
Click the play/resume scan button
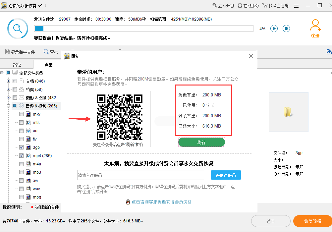tap(274, 29)
